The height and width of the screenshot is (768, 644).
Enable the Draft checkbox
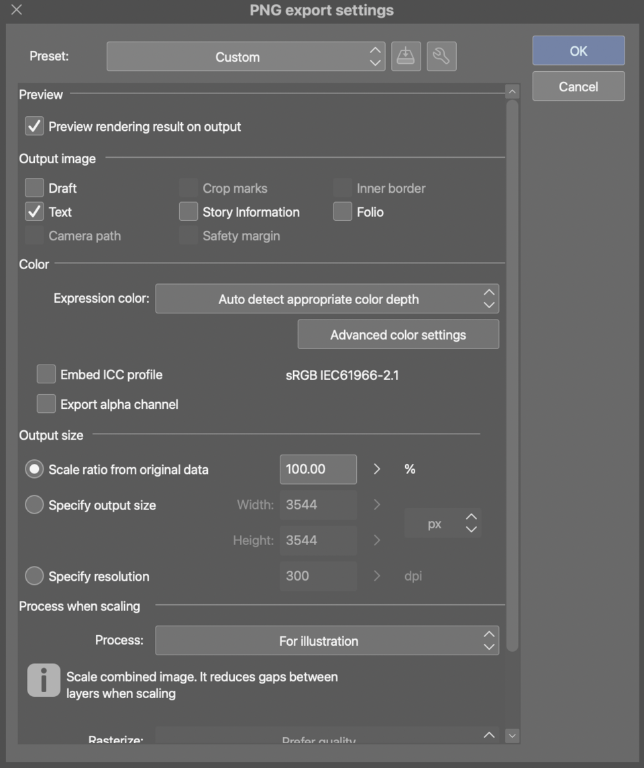tap(34, 188)
